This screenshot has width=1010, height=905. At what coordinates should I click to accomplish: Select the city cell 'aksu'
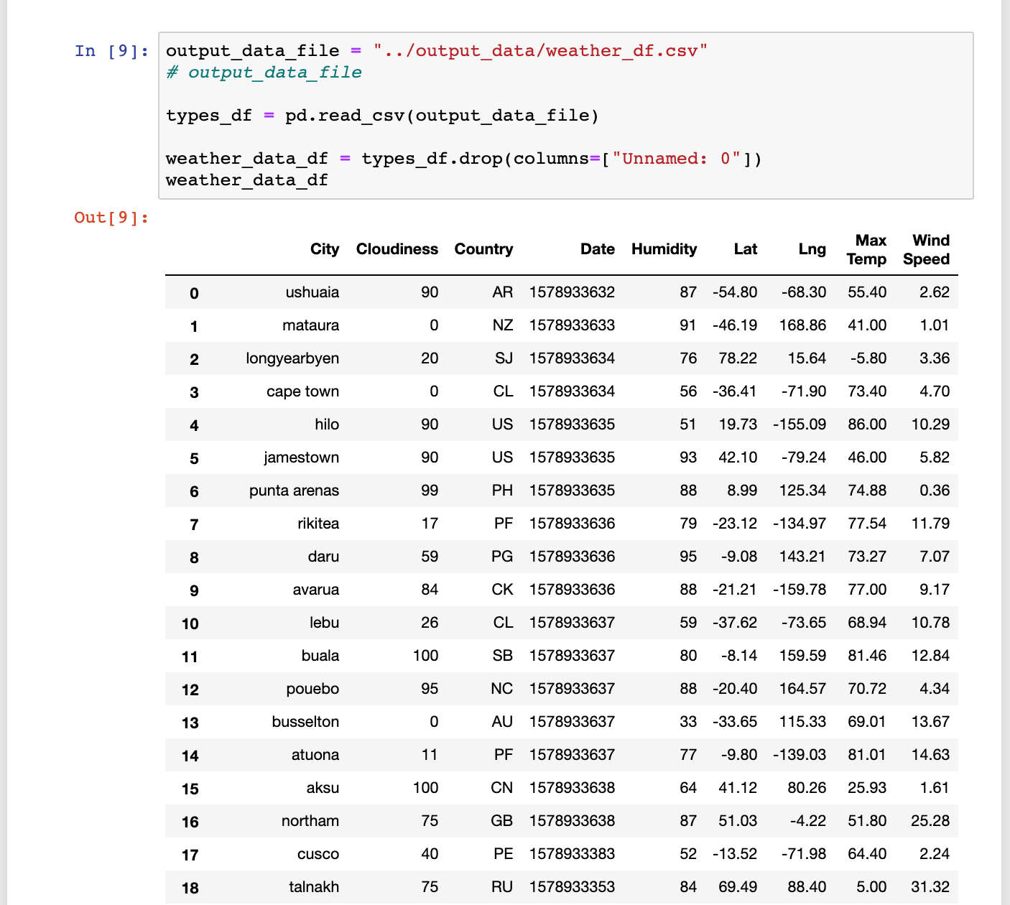click(x=323, y=788)
